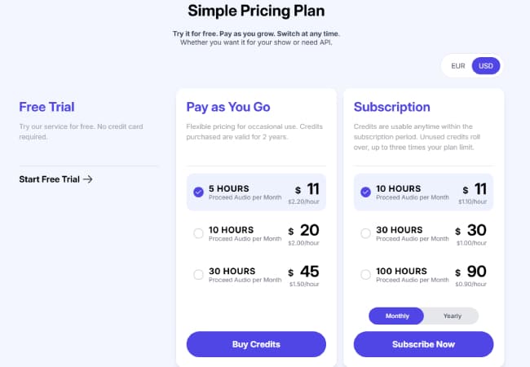This screenshot has height=367, width=530.
Task: Click the Subscription card heading
Action: pos(392,107)
